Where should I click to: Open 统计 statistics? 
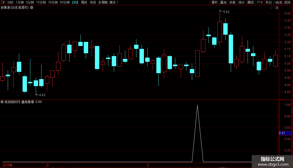click(x=241, y=2)
